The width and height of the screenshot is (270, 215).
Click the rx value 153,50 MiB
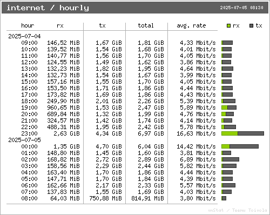[63, 88]
